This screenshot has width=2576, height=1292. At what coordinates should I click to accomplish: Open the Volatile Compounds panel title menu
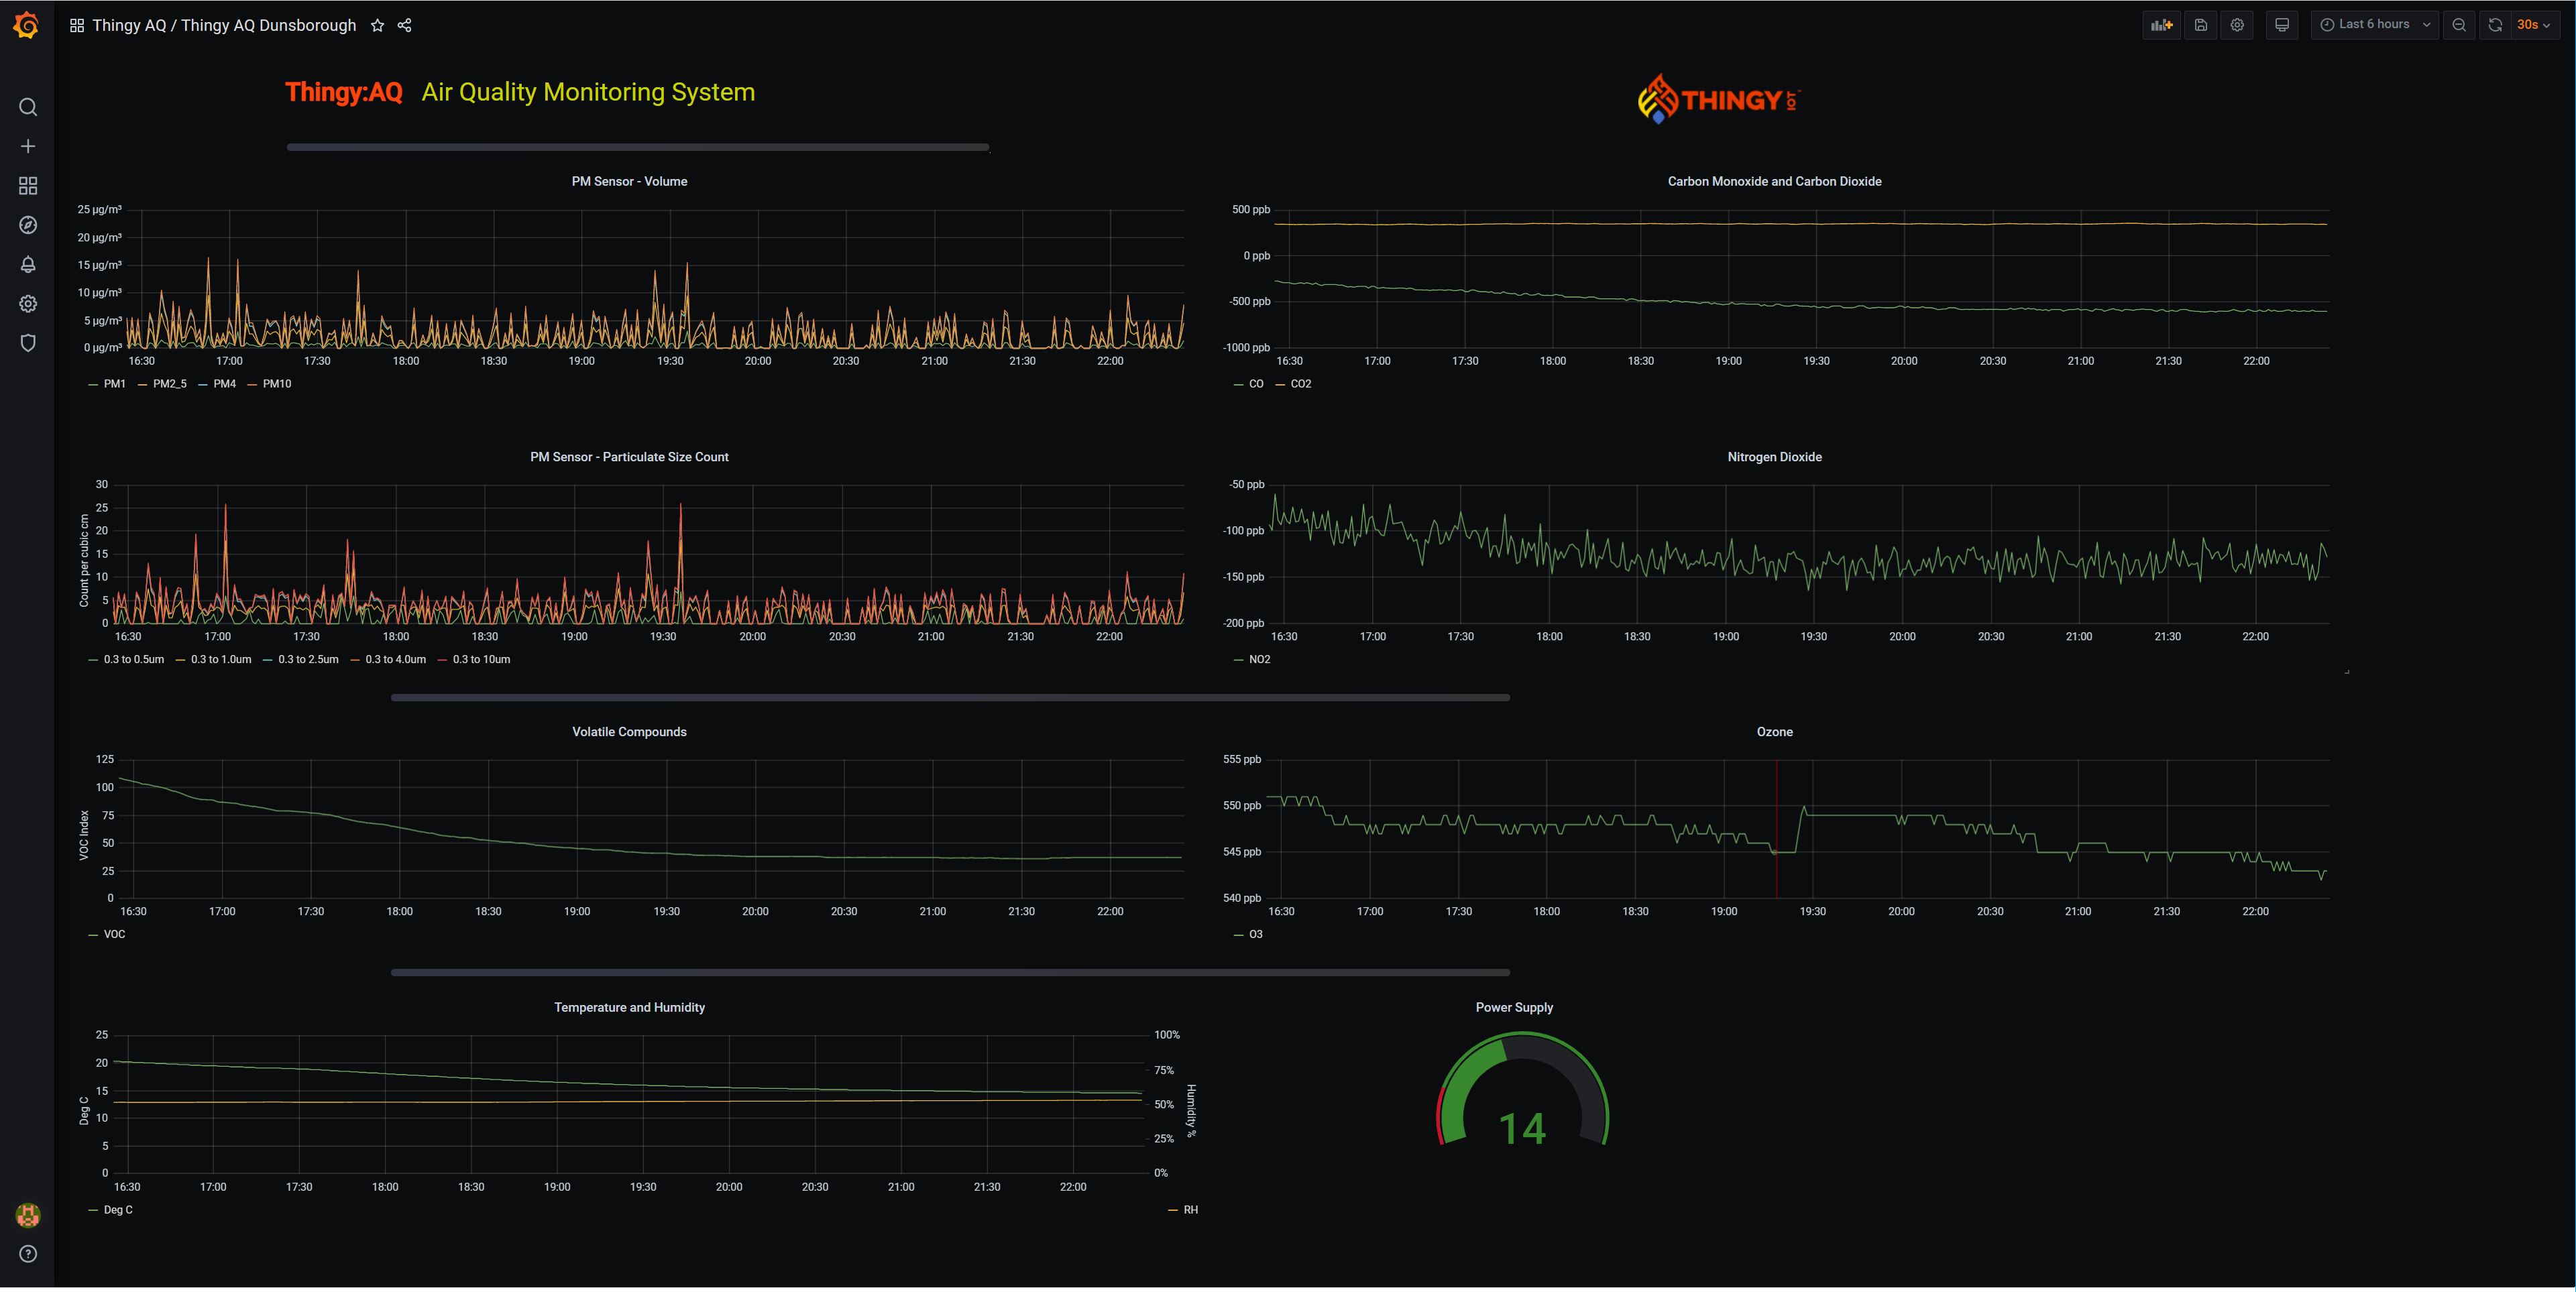629,732
